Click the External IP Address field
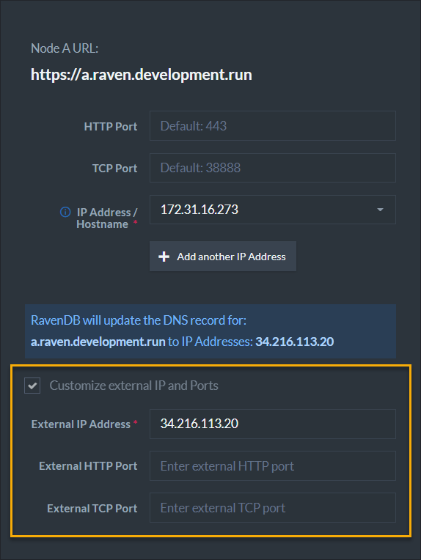 [272, 424]
